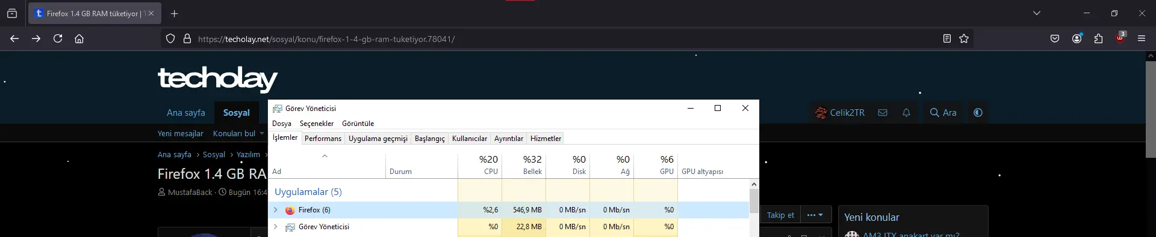This screenshot has height=237, width=1156.
Task: Close the Firefox 1.4 GB RAM tab
Action: 151,13
